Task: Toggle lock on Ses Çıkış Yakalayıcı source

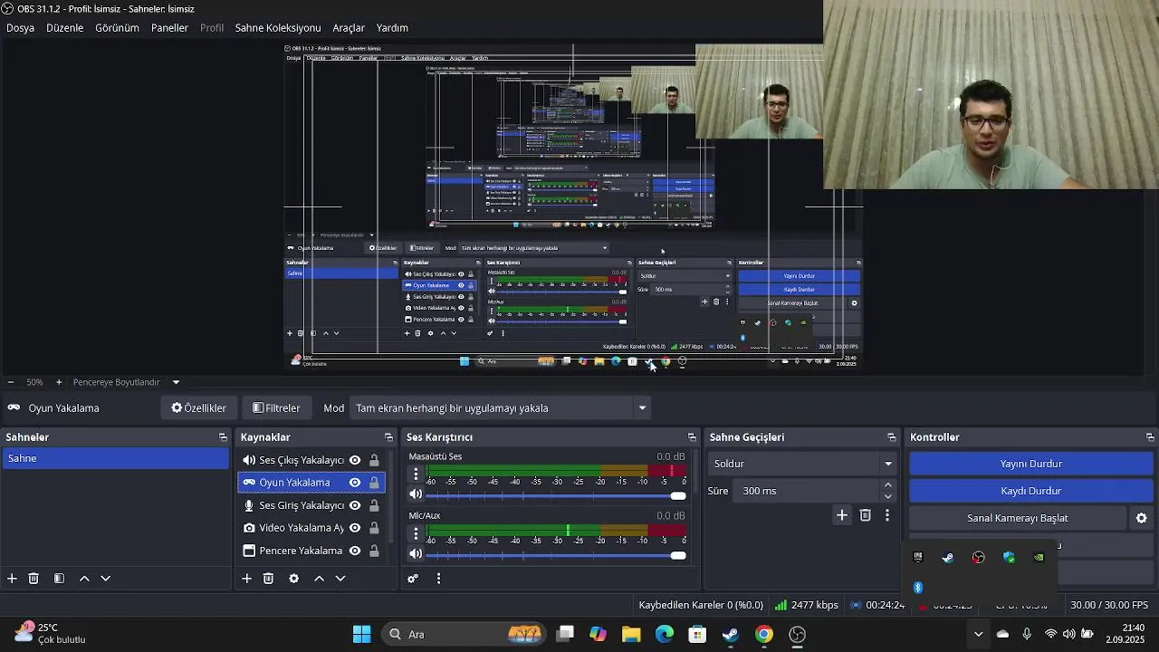Action: pos(374,460)
